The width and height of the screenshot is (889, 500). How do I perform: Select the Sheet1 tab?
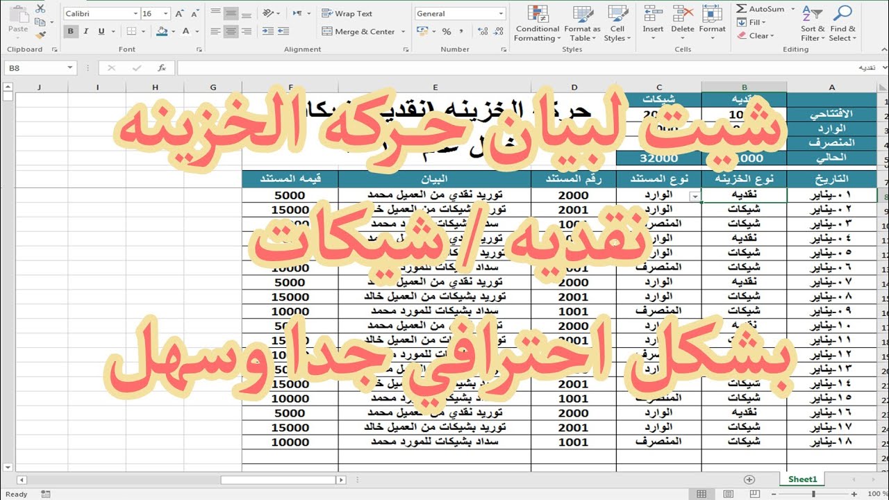[803, 479]
